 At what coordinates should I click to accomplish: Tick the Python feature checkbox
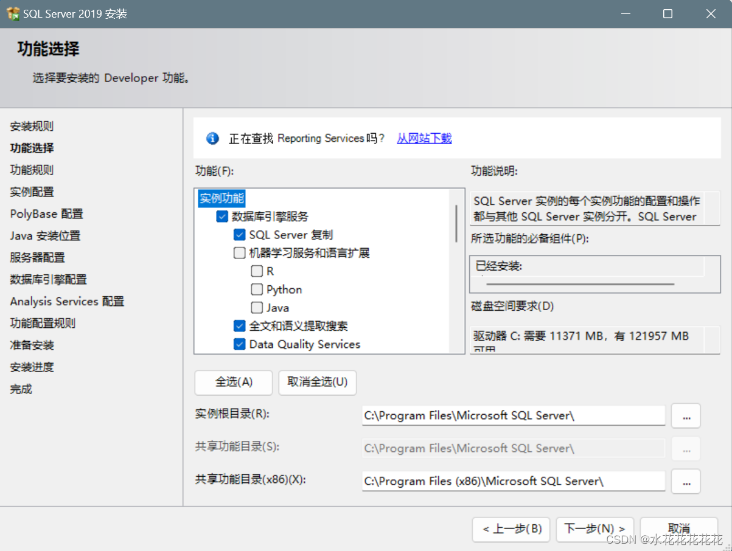pyautogui.click(x=257, y=289)
